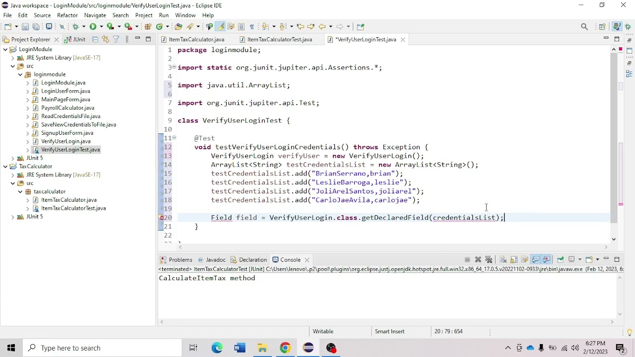Click the Pin Console icon
The height and width of the screenshot is (357, 635).
click(561, 260)
